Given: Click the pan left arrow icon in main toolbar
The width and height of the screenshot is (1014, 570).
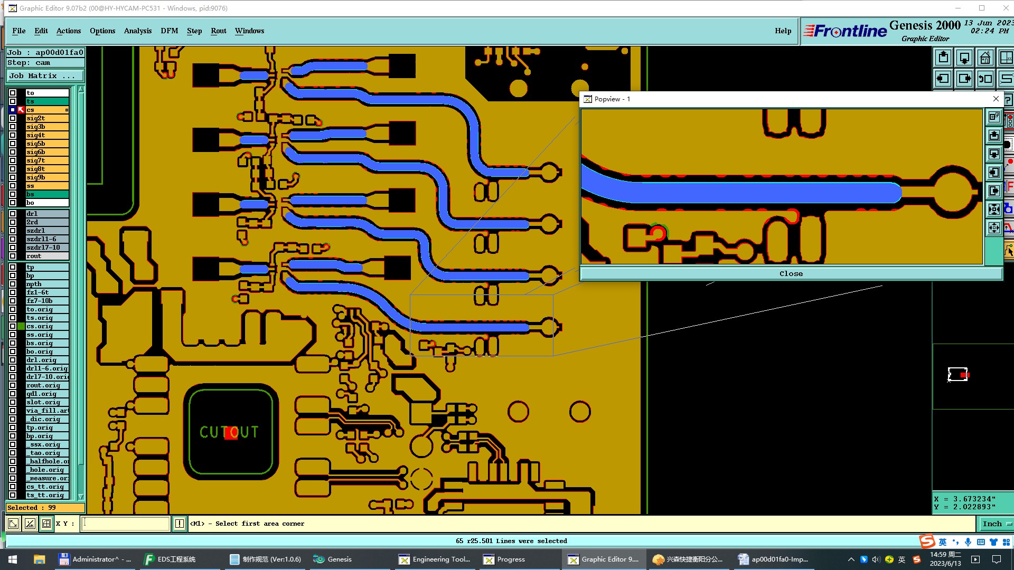Looking at the screenshot, I should (x=943, y=79).
